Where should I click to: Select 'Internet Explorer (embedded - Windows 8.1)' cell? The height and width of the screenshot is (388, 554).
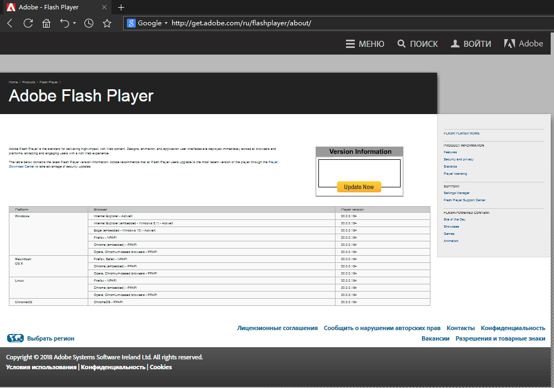click(212, 223)
